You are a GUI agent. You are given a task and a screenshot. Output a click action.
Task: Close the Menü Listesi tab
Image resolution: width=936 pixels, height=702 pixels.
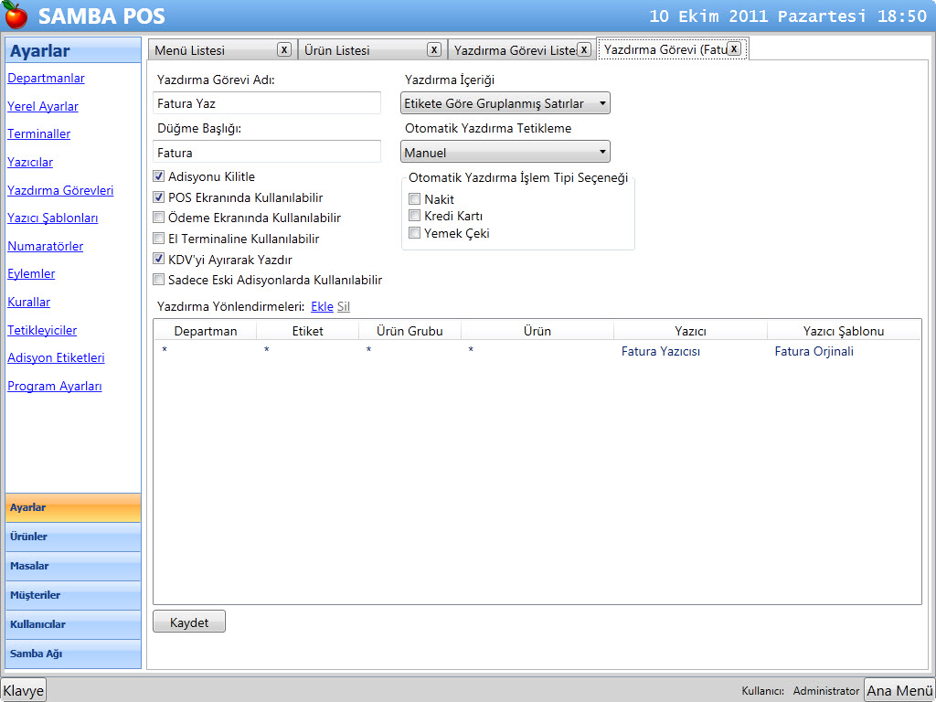[284, 49]
